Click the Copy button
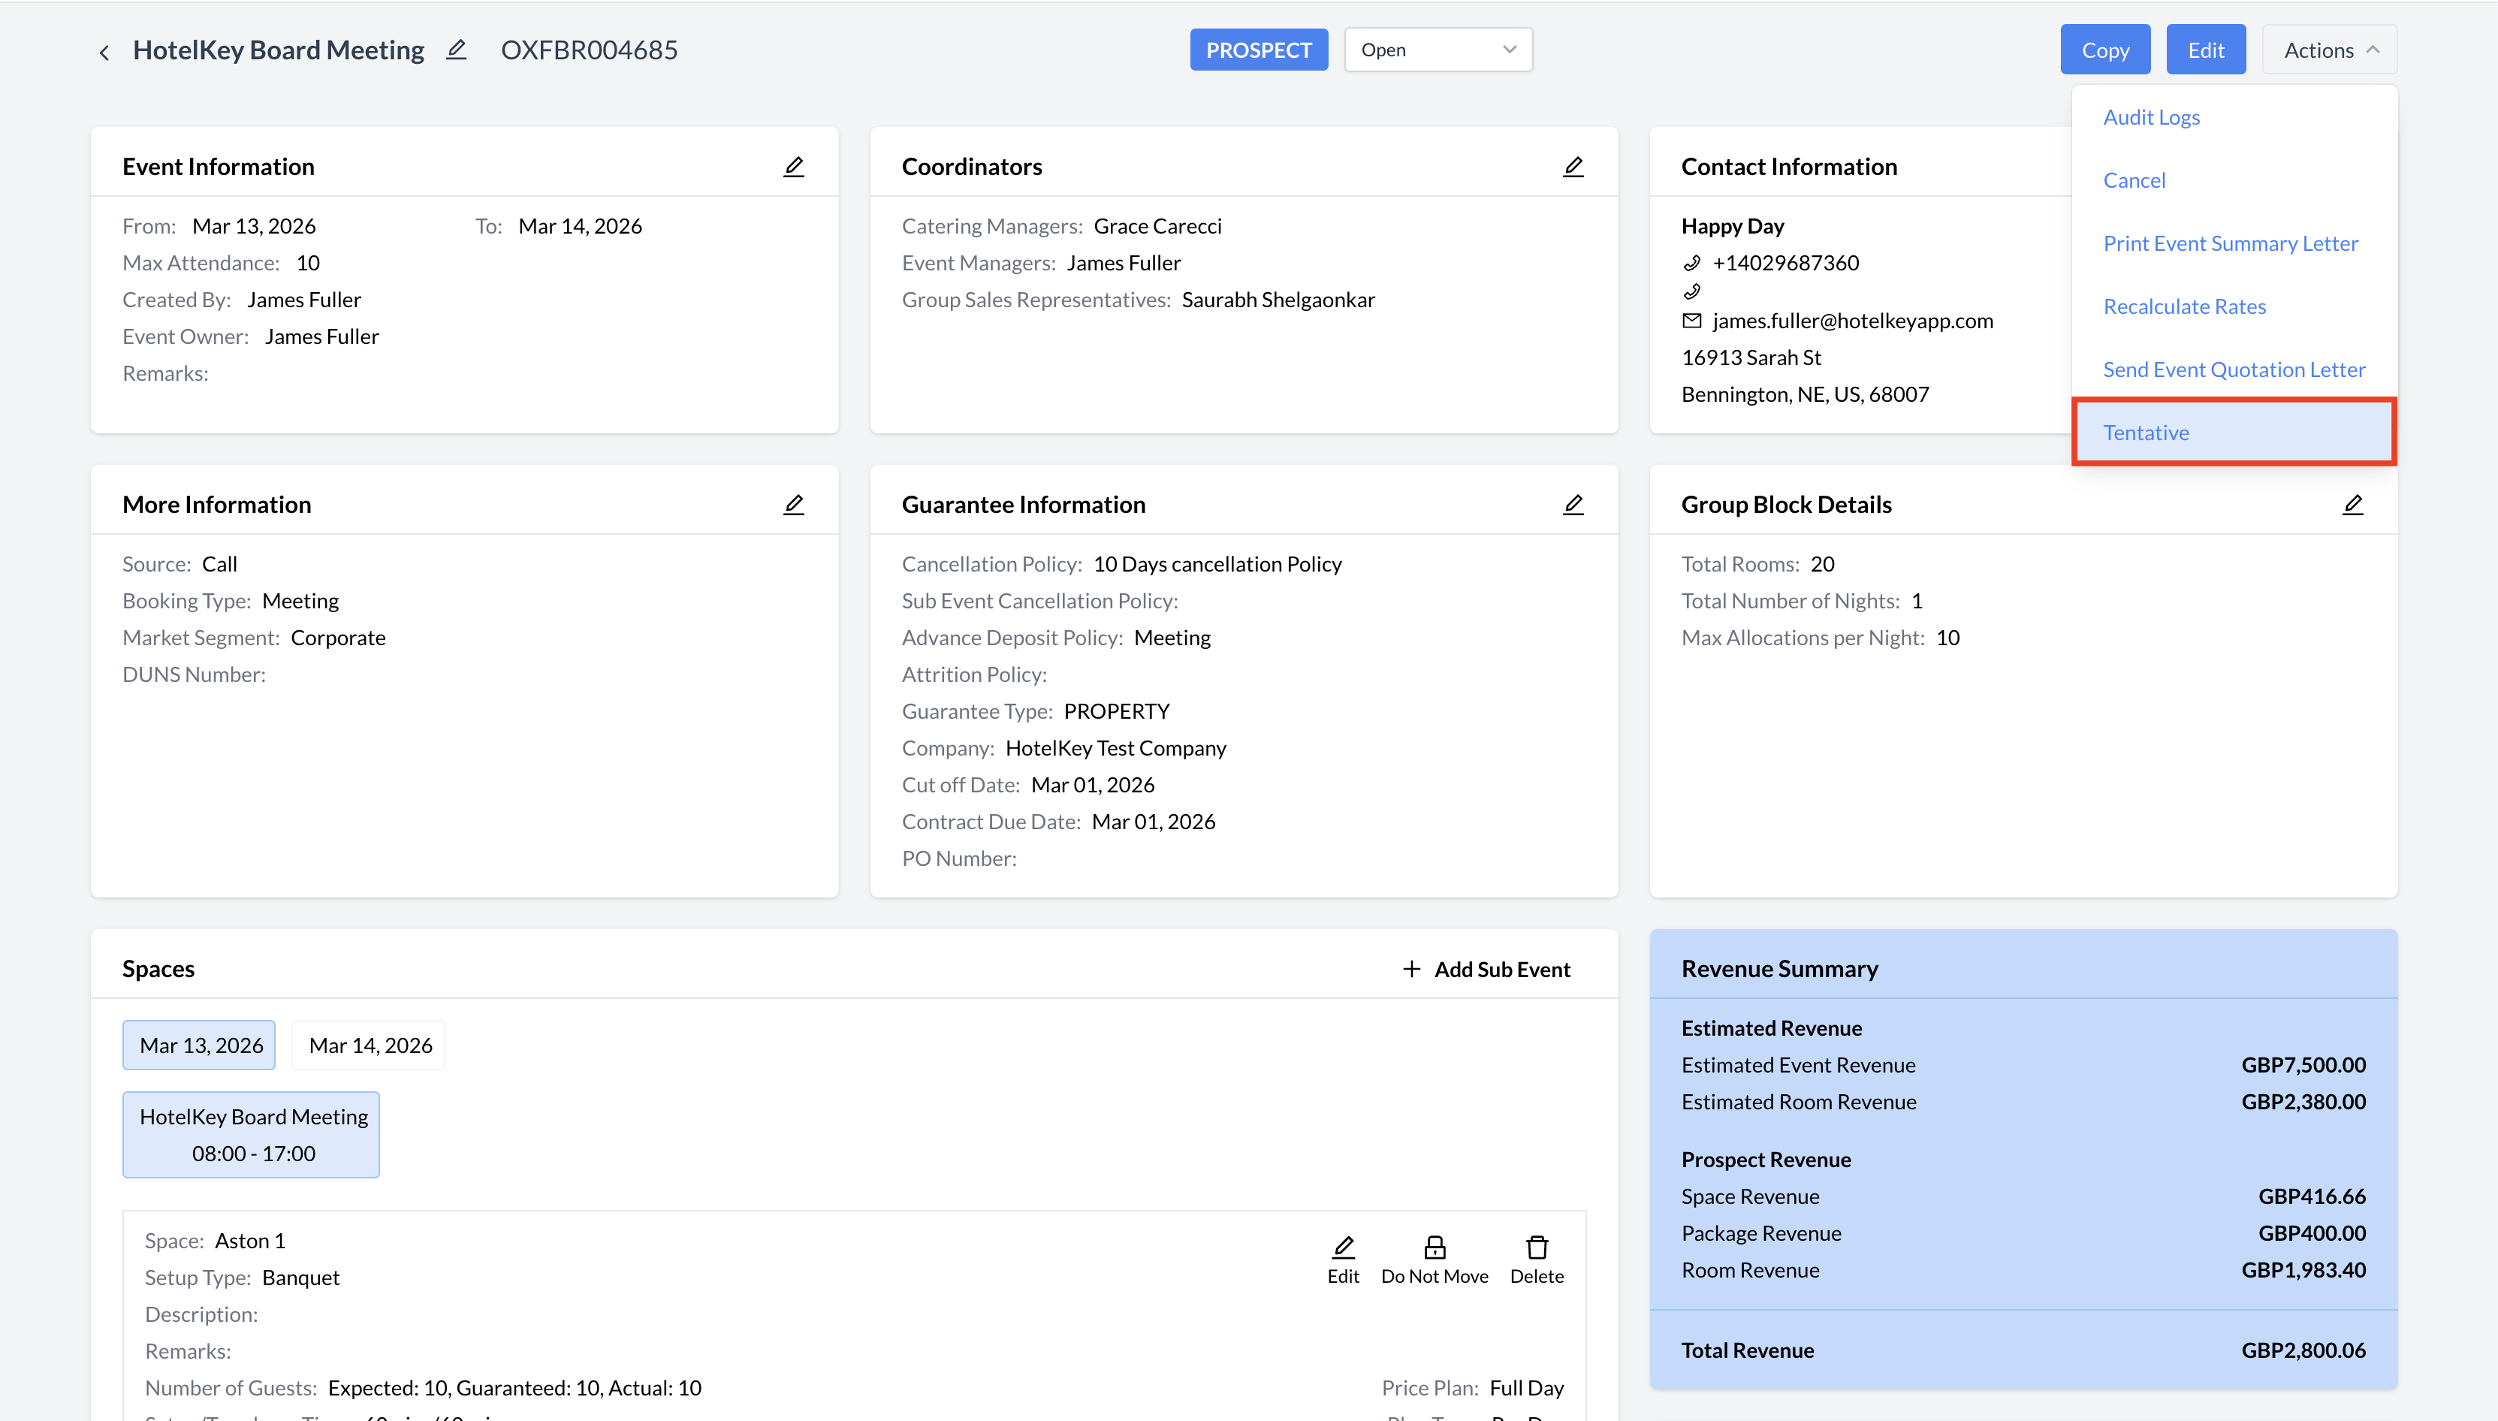 (x=2104, y=50)
